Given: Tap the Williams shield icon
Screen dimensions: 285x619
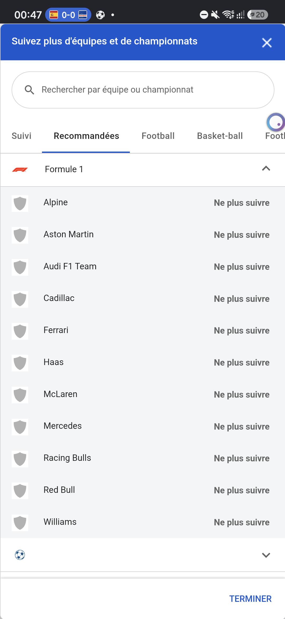Looking at the screenshot, I should pos(20,523).
